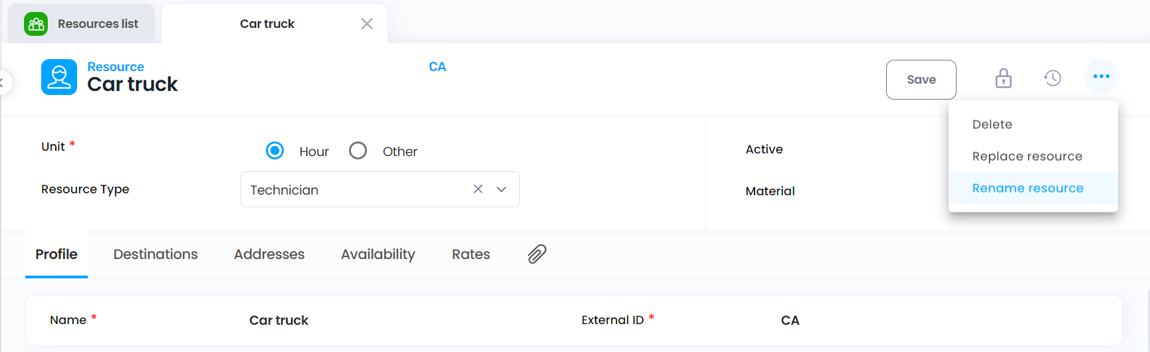Choose Delete from the options menu
This screenshot has width=1150, height=352.
coord(992,124)
